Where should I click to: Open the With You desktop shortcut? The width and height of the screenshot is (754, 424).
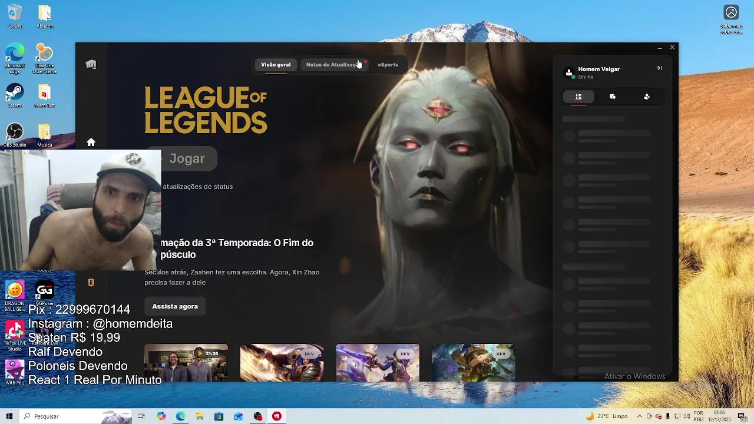click(x=15, y=372)
